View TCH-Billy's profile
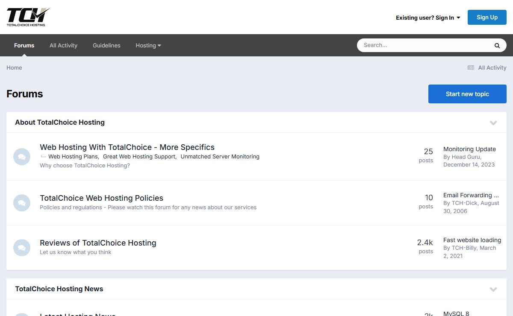 (x=464, y=248)
